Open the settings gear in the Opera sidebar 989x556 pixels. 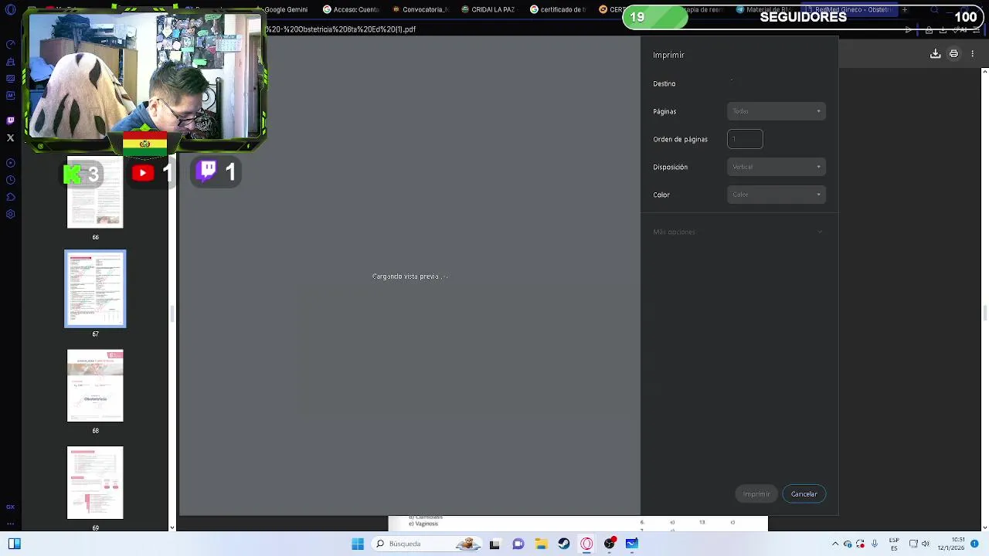point(10,214)
